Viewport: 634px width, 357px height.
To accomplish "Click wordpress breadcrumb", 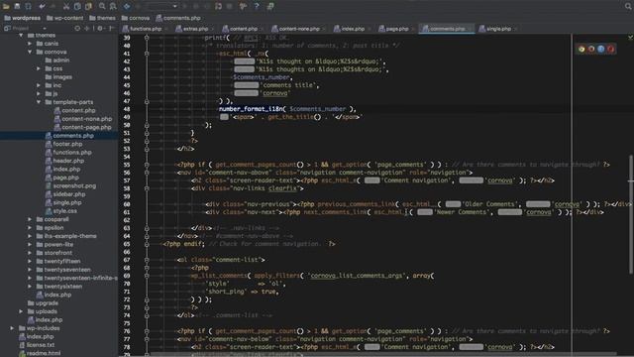I will [x=22, y=18].
